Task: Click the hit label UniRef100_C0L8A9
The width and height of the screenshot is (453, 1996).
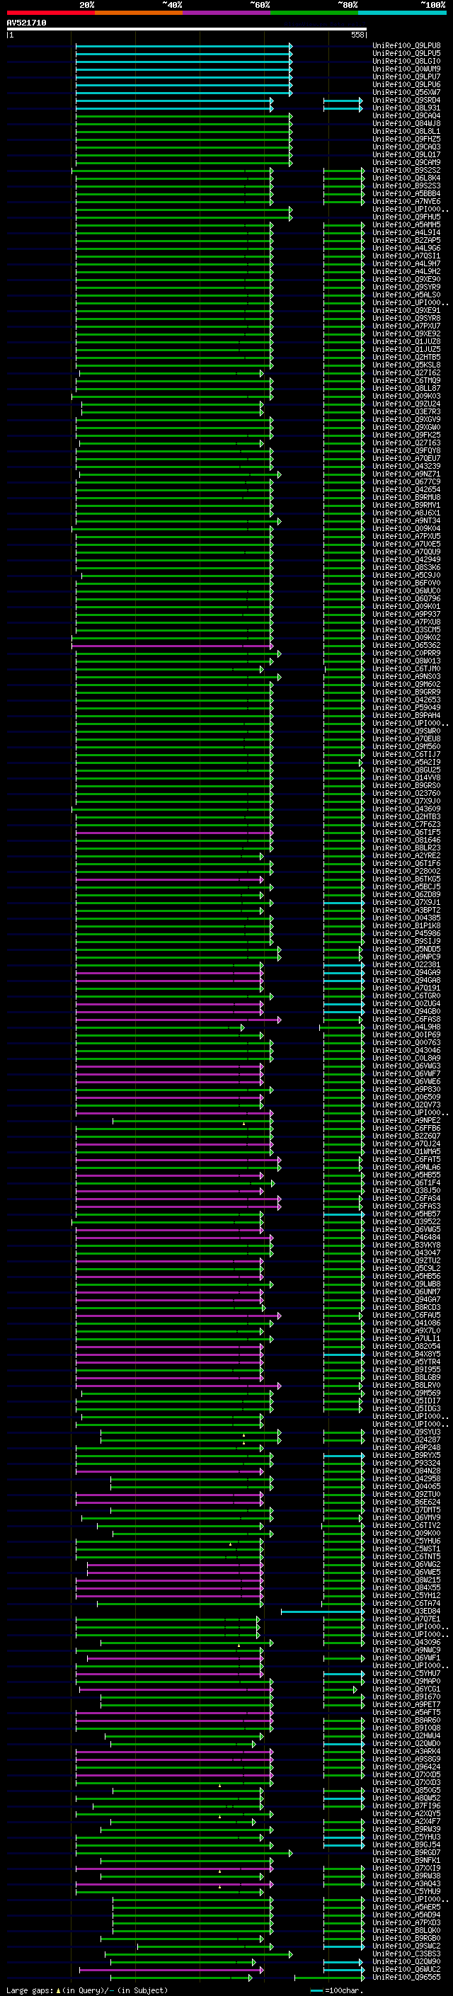Action: coord(406,1058)
